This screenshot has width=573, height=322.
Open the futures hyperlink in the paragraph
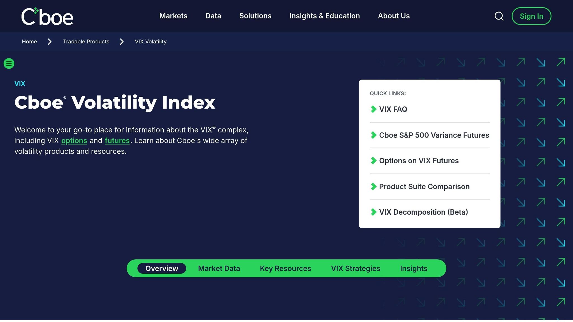[117, 141]
